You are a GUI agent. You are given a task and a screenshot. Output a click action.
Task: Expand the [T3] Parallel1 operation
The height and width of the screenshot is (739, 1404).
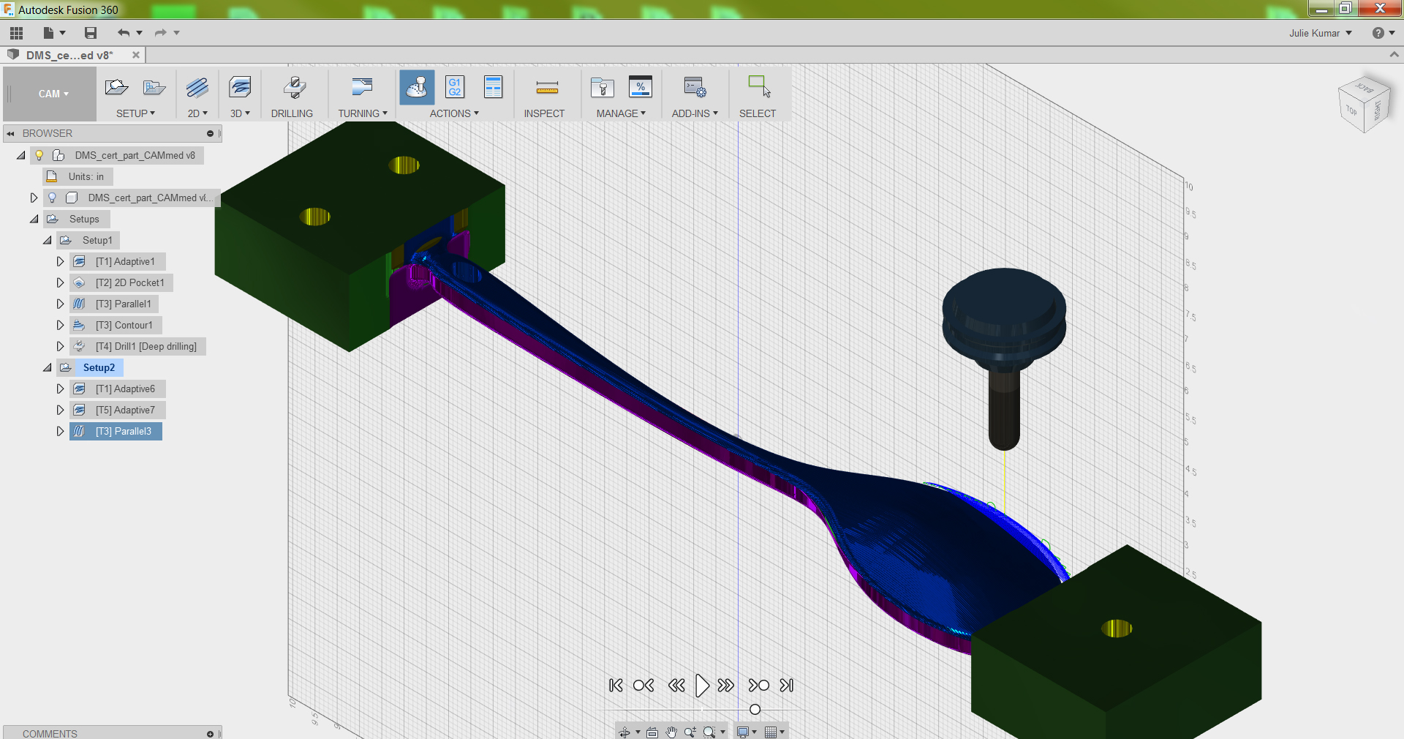(61, 304)
